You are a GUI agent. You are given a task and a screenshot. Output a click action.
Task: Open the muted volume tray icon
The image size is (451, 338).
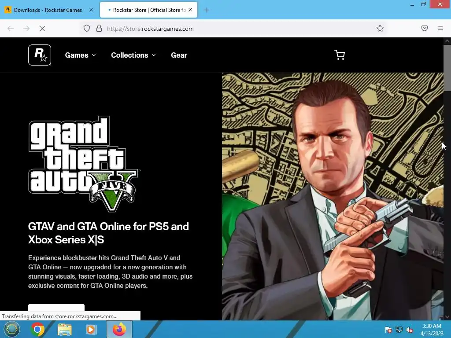tap(410, 330)
